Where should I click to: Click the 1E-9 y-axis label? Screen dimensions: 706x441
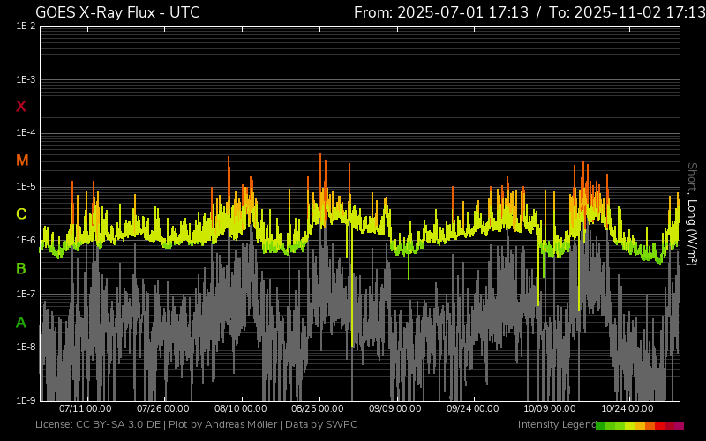tap(26, 400)
